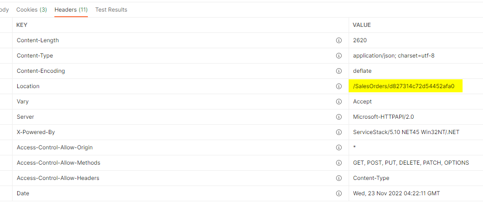
Task: Open the Cookies (3) tab
Action: 32,10
